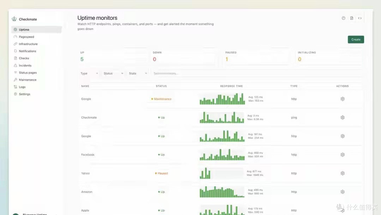Click the Maintenance status badge
This screenshot has width=381, height=215.
(161, 99)
